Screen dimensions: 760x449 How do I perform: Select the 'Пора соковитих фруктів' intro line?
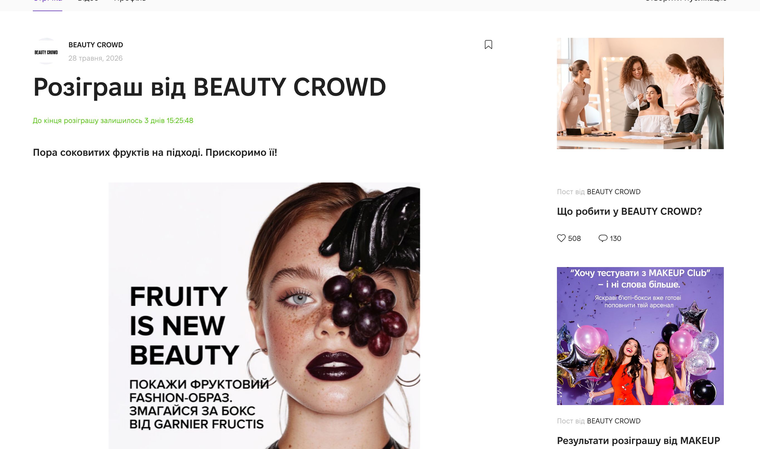click(155, 152)
